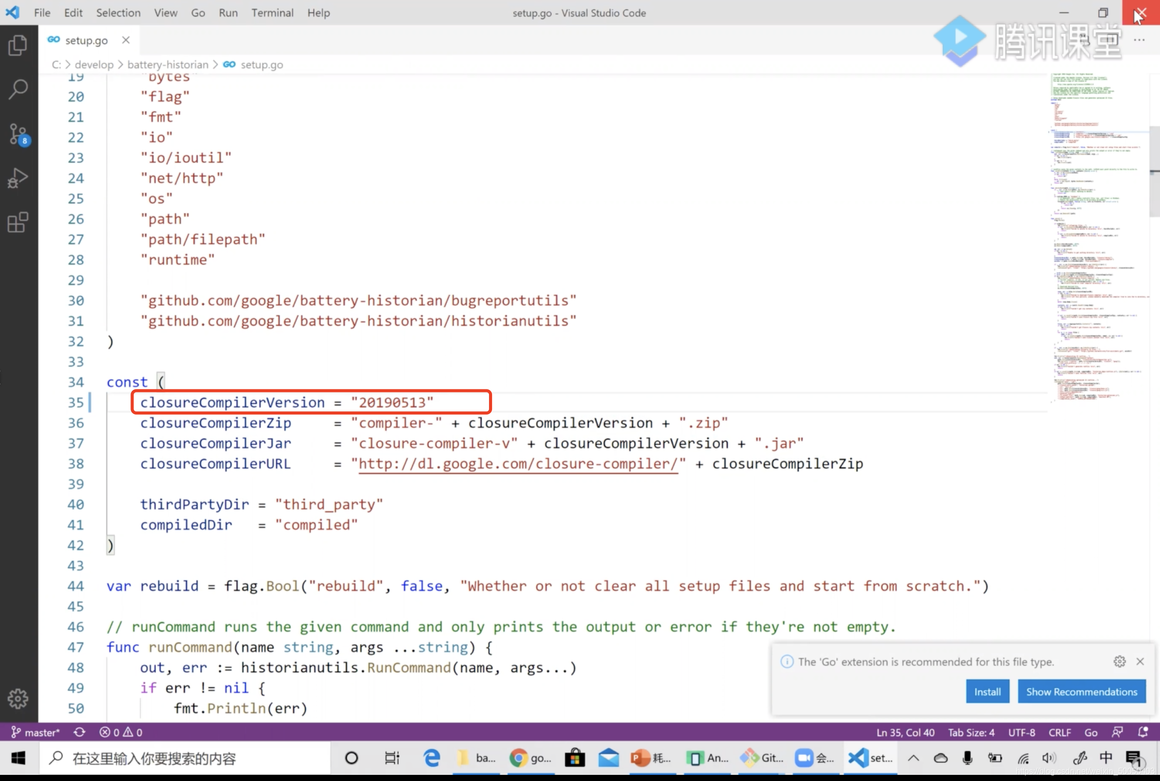Change the UTF-8 file encoding
This screenshot has height=781, width=1160.
tap(1021, 732)
